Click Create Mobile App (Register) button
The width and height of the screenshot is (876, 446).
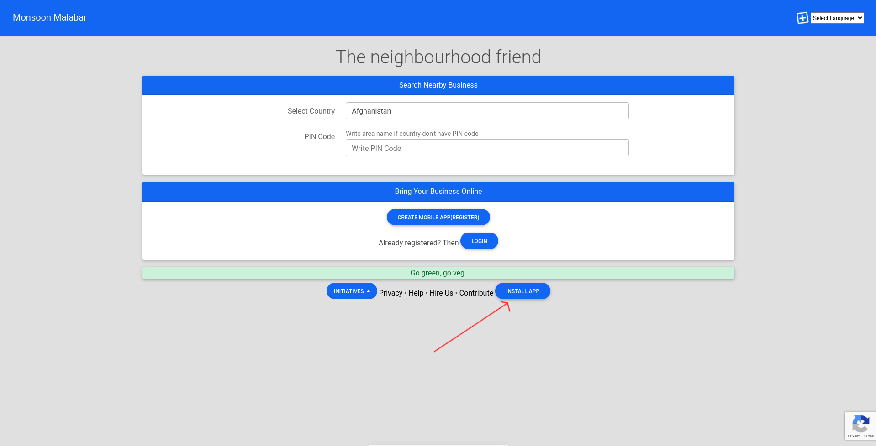point(438,217)
